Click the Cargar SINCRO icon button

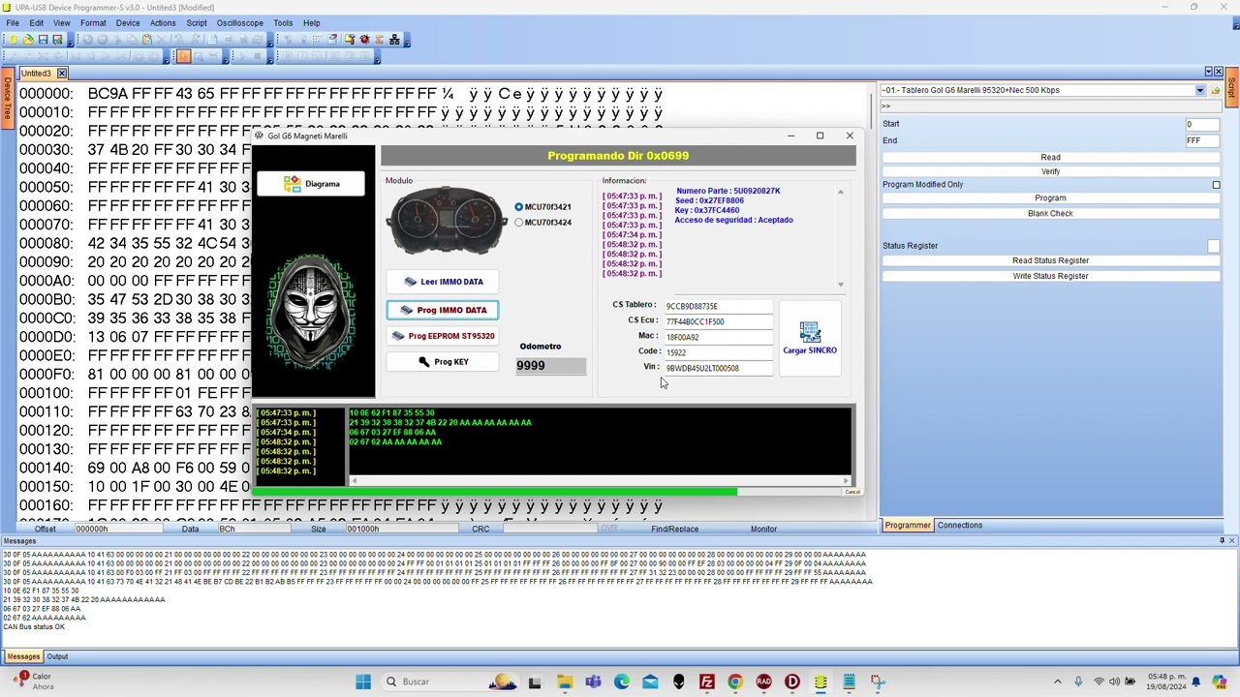[810, 338]
